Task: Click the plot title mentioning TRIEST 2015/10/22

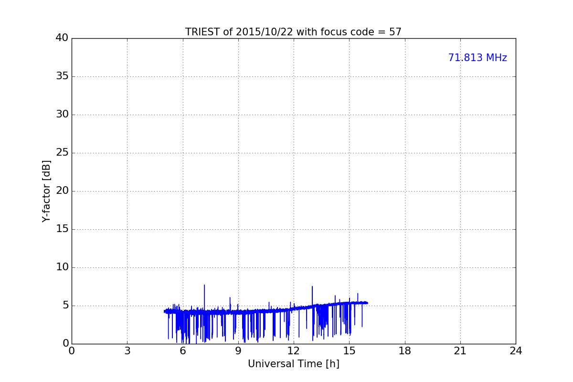Action: 293,32
